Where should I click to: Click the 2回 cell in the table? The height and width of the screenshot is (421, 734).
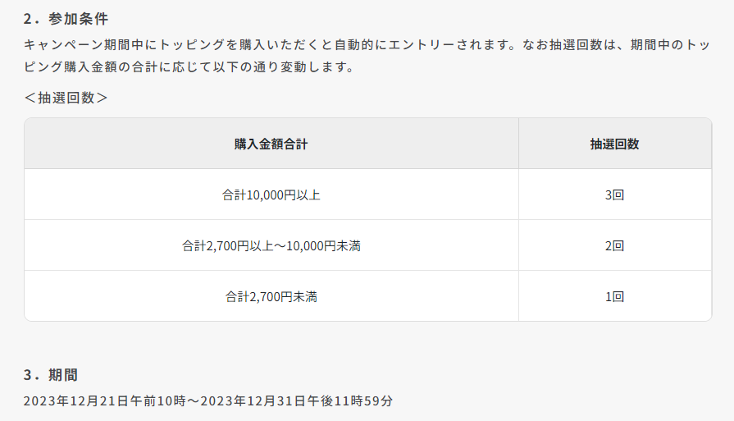pyautogui.click(x=614, y=245)
